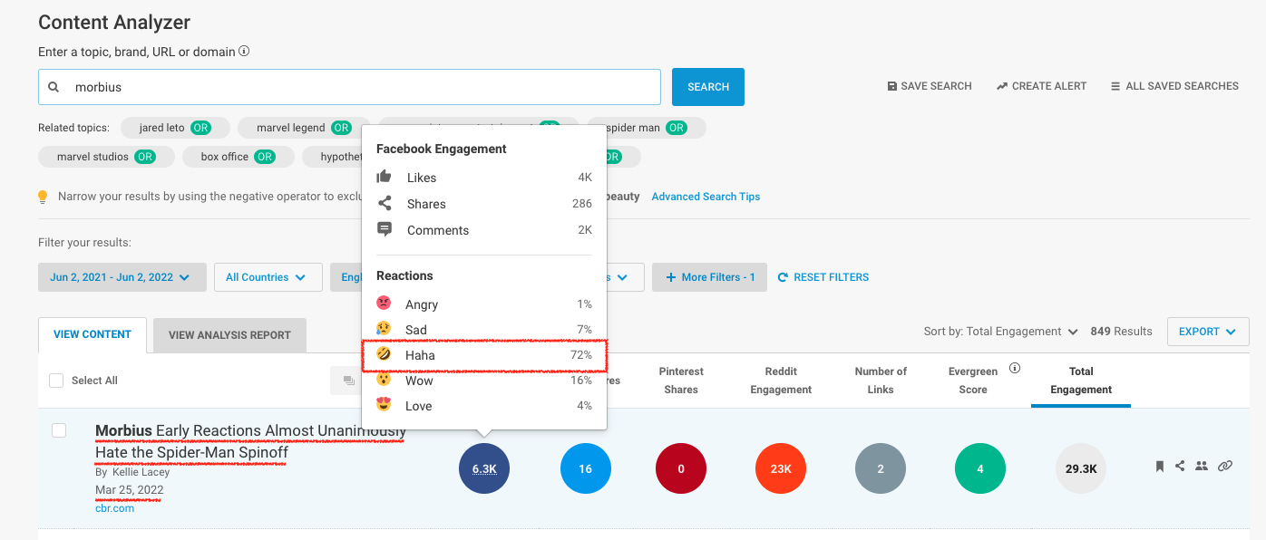This screenshot has height=540, width=1266.
Task: Open the Export dropdown
Action: click(1208, 332)
